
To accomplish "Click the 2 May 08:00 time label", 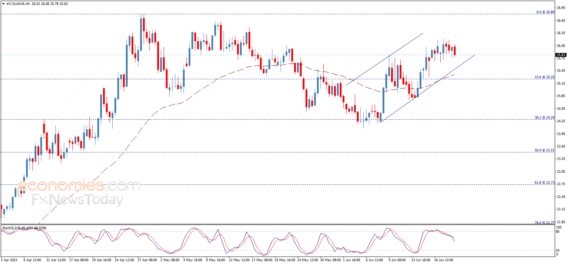I will (170, 260).
